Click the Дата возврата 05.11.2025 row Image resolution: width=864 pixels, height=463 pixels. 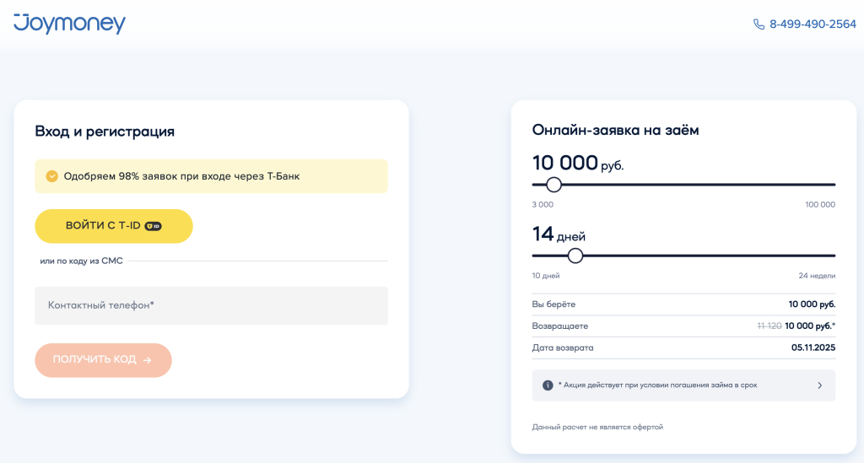point(683,347)
